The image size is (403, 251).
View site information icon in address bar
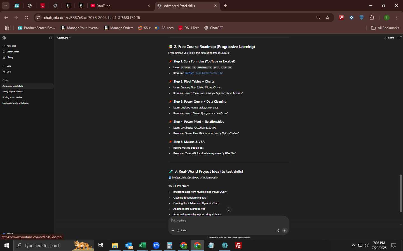point(38,18)
